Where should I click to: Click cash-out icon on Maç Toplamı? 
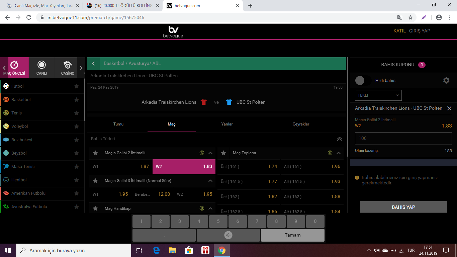[x=330, y=153]
